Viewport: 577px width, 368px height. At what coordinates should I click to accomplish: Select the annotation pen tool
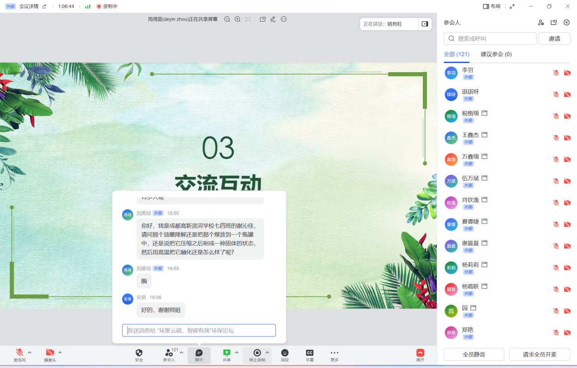pos(273,19)
